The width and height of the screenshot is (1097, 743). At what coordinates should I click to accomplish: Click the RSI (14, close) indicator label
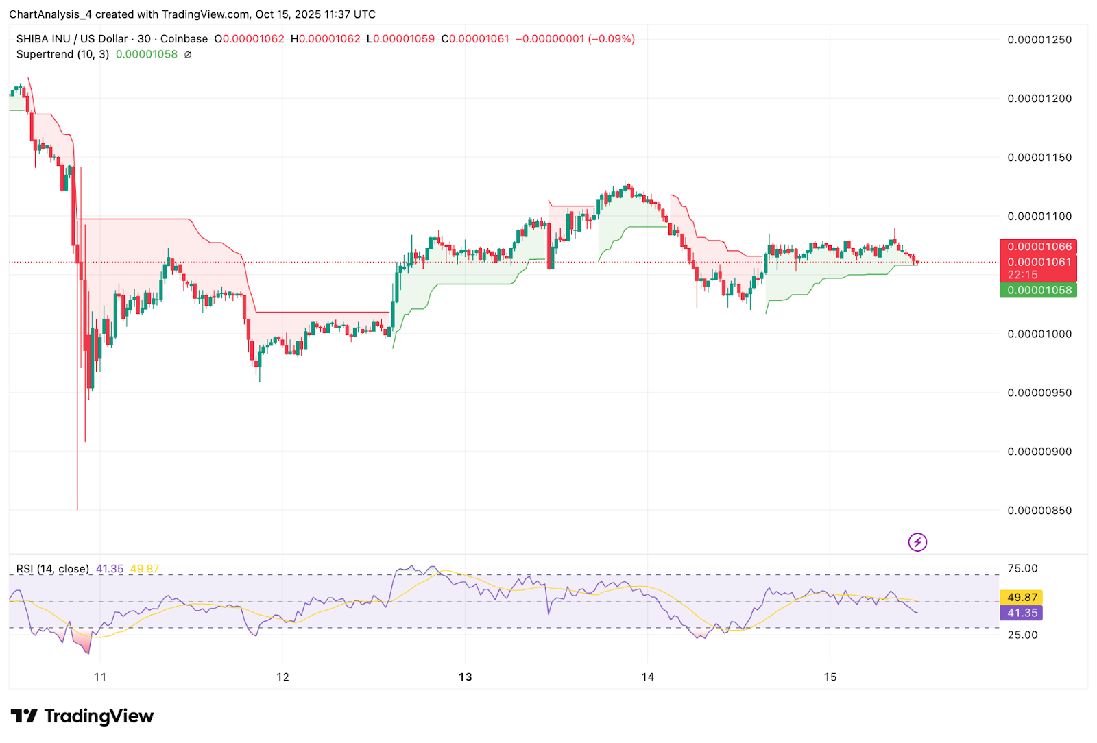(53, 569)
